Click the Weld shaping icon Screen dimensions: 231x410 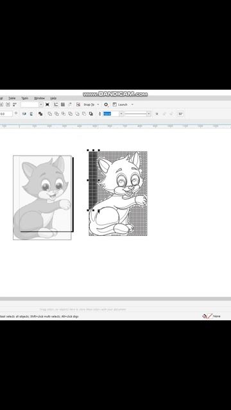point(49,114)
